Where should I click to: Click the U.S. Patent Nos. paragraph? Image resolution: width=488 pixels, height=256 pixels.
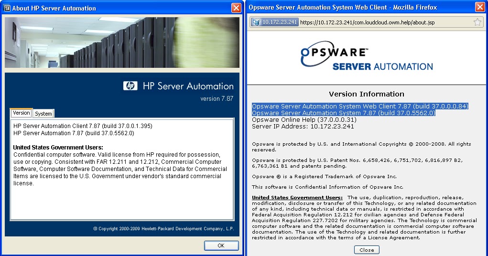click(358, 163)
